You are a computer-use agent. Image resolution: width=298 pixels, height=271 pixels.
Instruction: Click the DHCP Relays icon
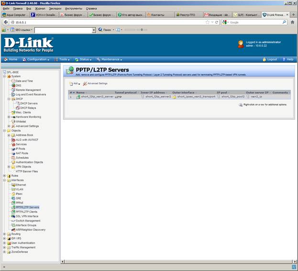pos(18,108)
